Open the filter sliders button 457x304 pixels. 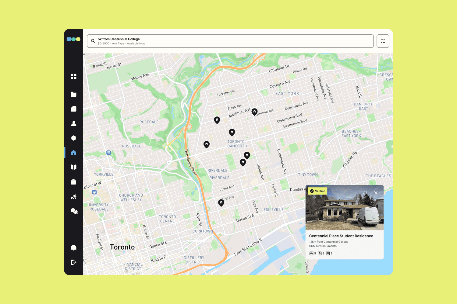pos(383,41)
